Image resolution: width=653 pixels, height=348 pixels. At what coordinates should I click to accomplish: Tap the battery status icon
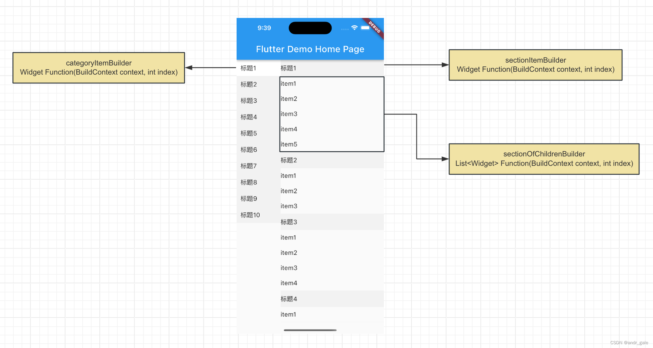[x=365, y=28]
